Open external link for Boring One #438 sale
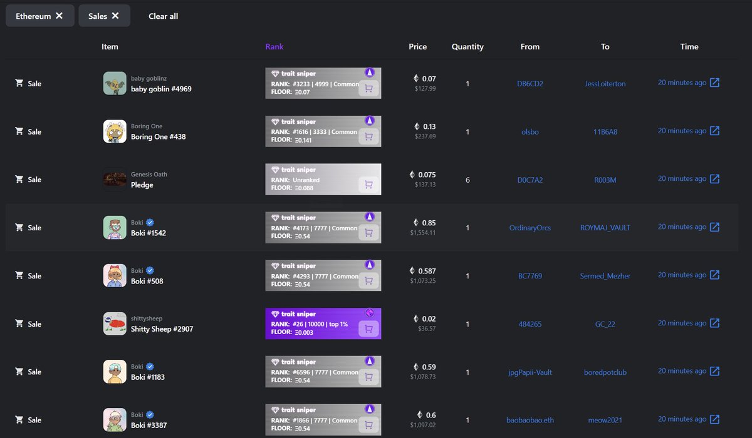 pyautogui.click(x=714, y=131)
